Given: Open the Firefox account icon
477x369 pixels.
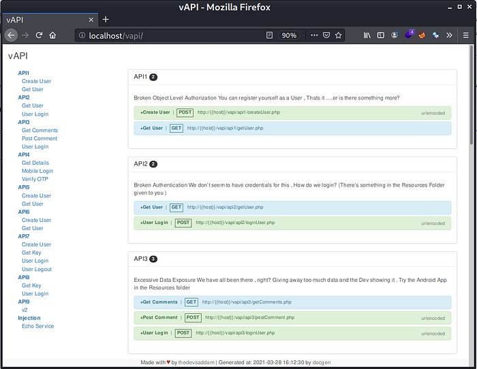Looking at the screenshot, I should 395,35.
